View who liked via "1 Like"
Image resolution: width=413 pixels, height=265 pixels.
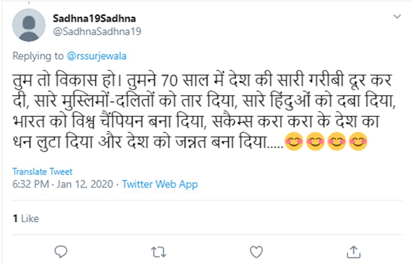click(25, 219)
